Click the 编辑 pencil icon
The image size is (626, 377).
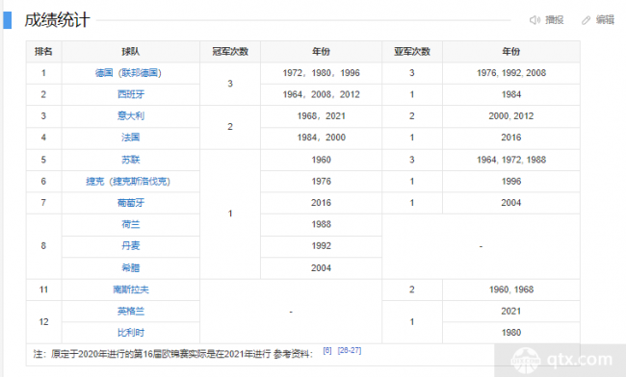coord(586,20)
